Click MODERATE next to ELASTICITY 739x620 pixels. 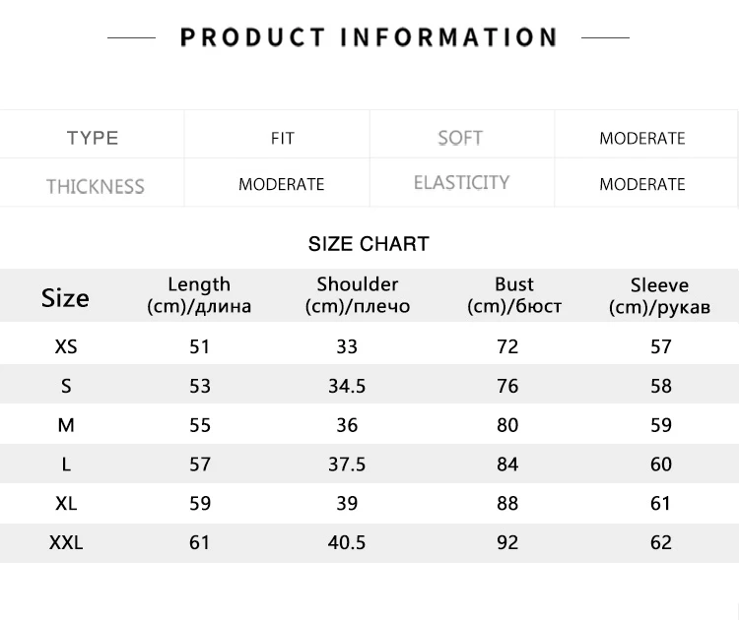[x=641, y=184]
